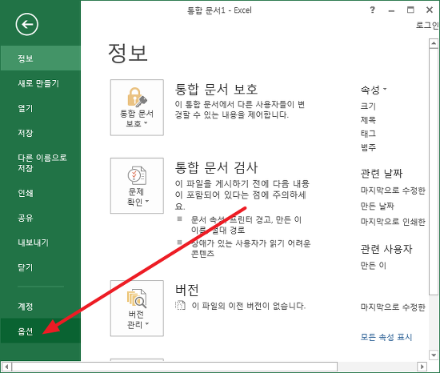Click the 관련 날짜 heading
The width and height of the screenshot is (440, 373).
coord(382,173)
